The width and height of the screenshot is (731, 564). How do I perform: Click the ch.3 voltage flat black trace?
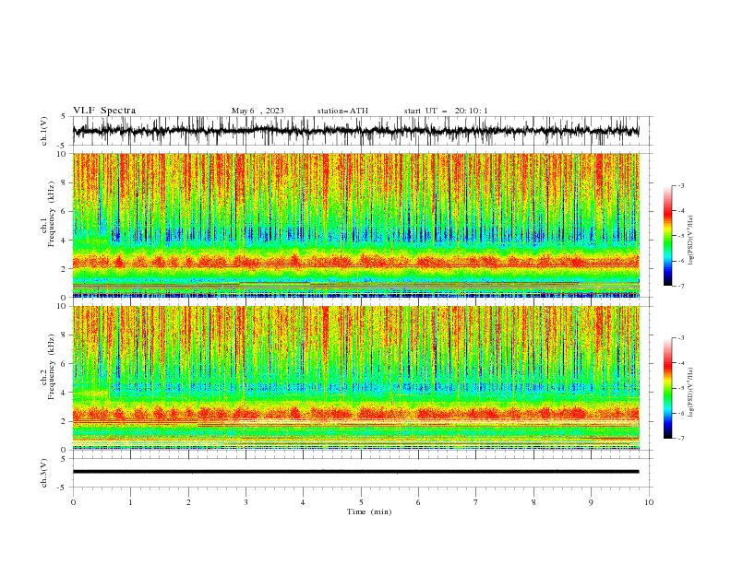click(x=356, y=472)
